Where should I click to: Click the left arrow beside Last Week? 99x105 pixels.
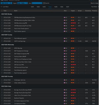(x=1, y=7)
